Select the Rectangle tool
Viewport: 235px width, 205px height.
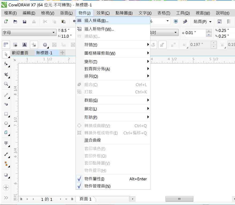(6, 114)
